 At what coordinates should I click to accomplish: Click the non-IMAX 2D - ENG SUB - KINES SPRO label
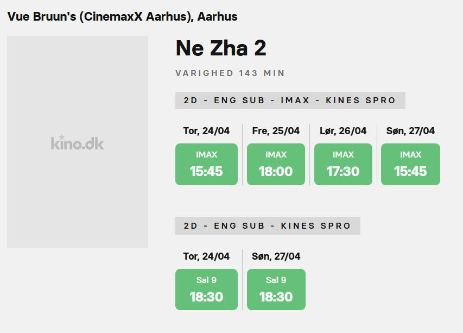coord(268,226)
